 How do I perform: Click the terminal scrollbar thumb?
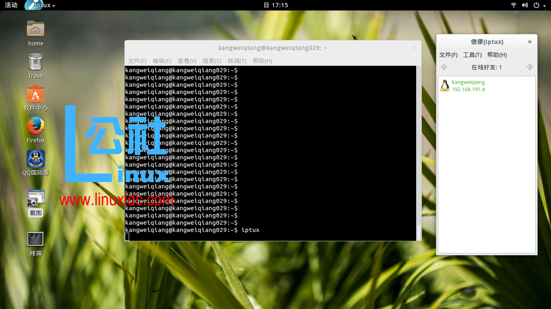pyautogui.click(x=419, y=233)
